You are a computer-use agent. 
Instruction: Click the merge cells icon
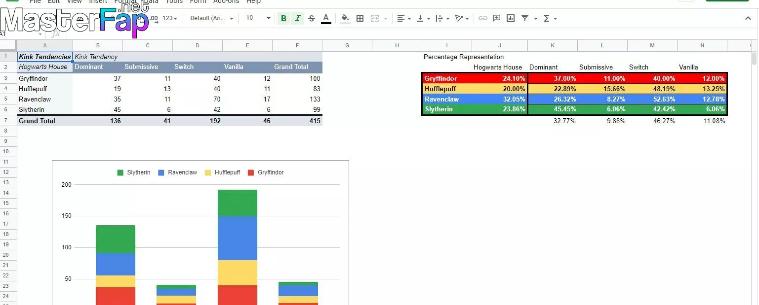(375, 18)
